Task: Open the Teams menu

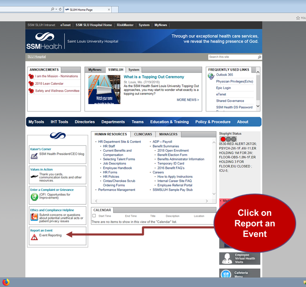Action: point(137,122)
